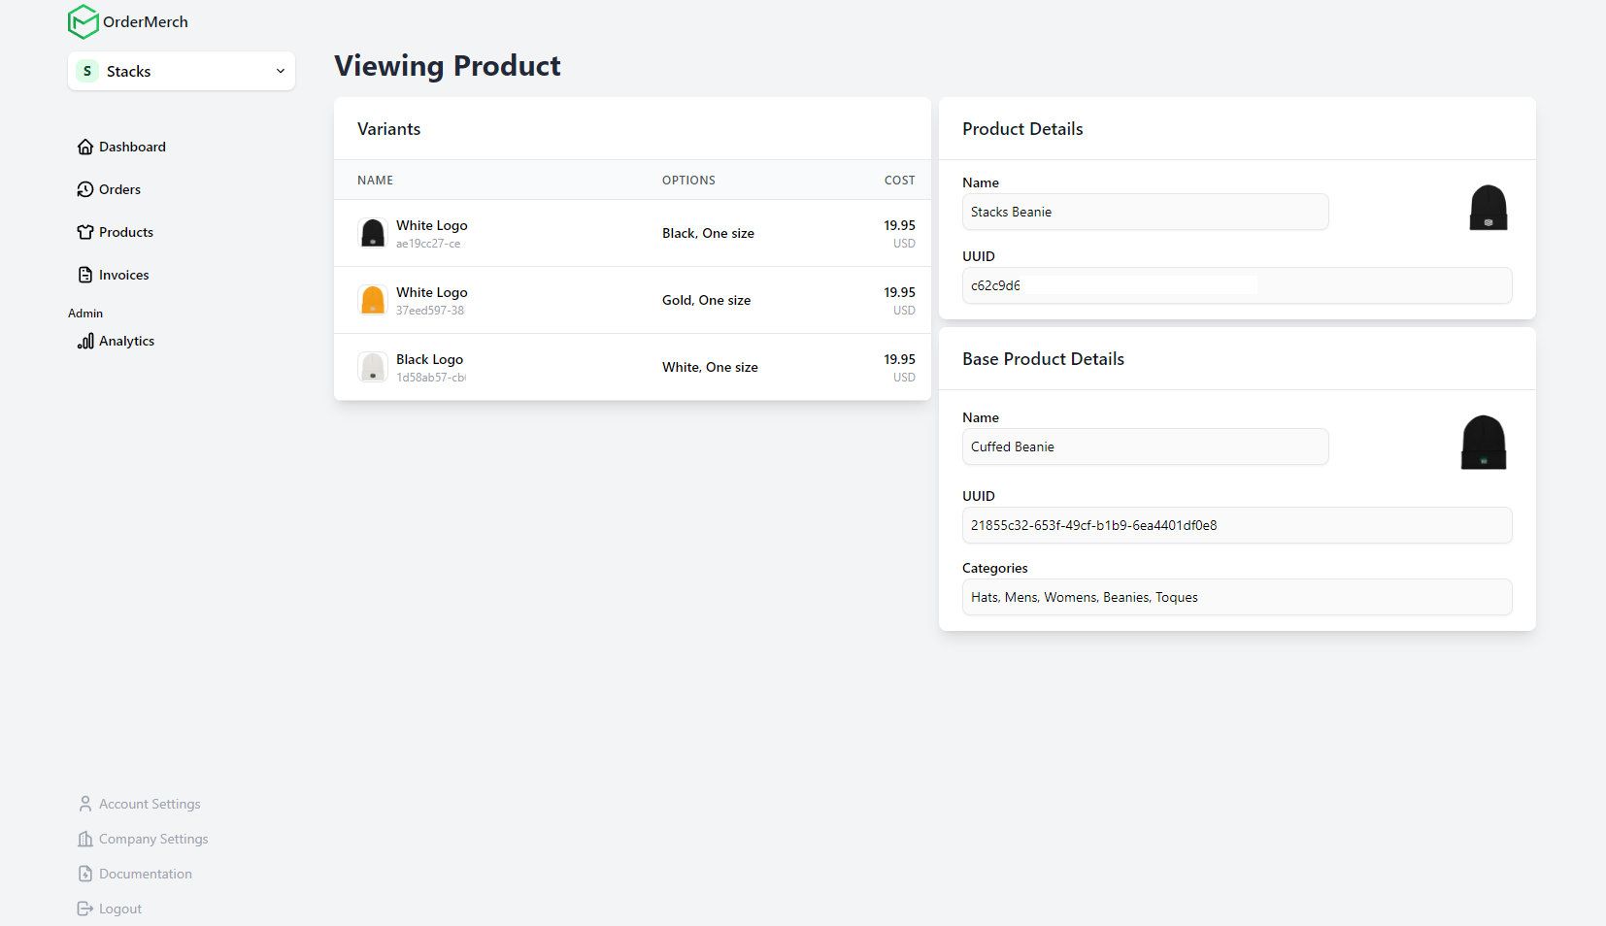Click the base product UUID field

(x=1236, y=525)
